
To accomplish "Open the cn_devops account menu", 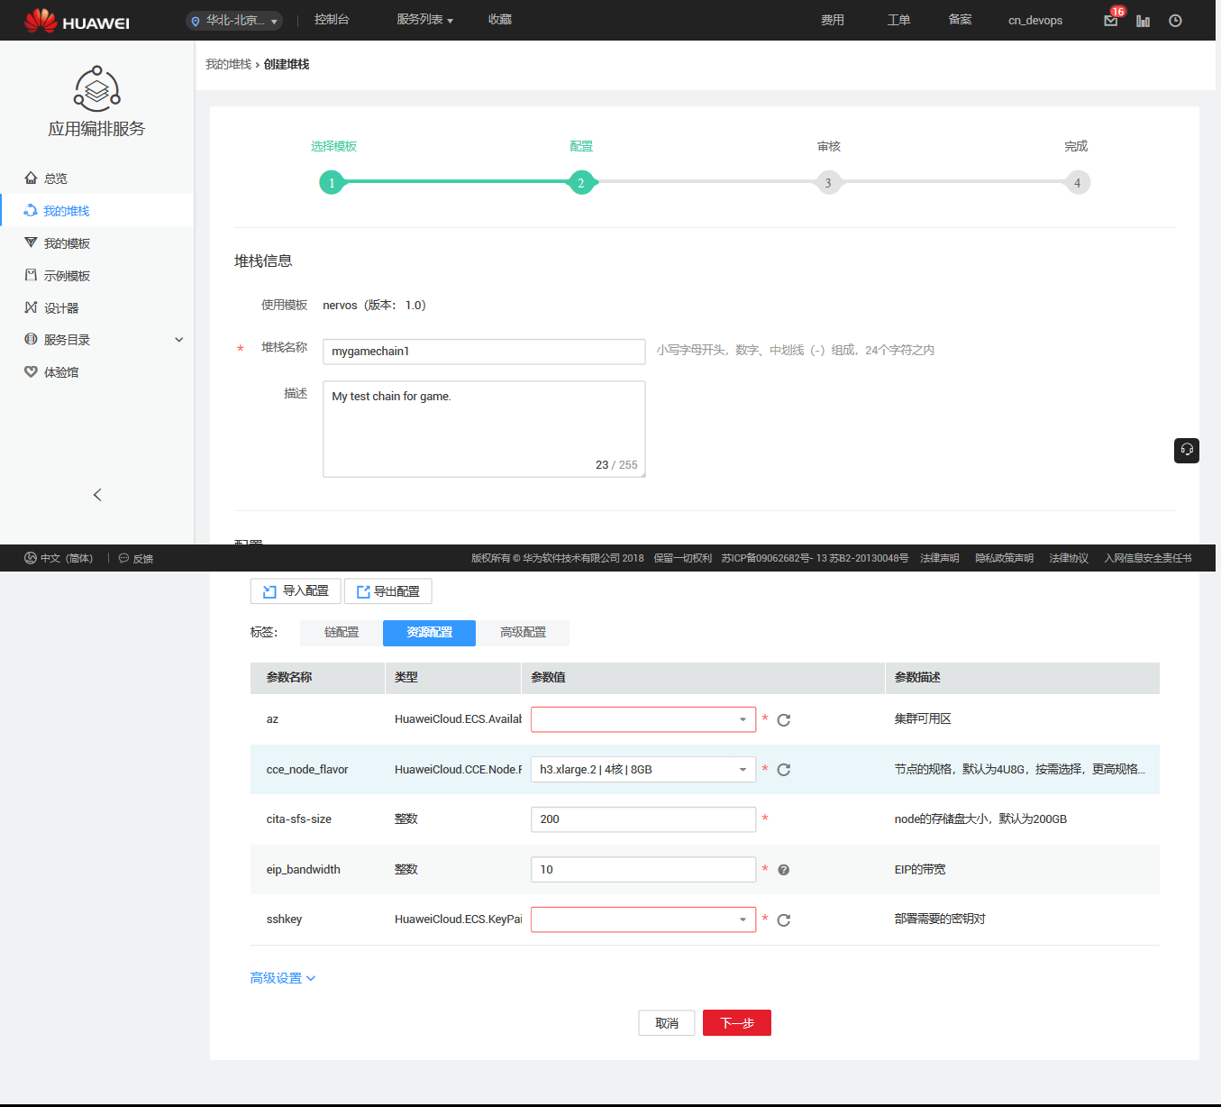I will click(1035, 21).
